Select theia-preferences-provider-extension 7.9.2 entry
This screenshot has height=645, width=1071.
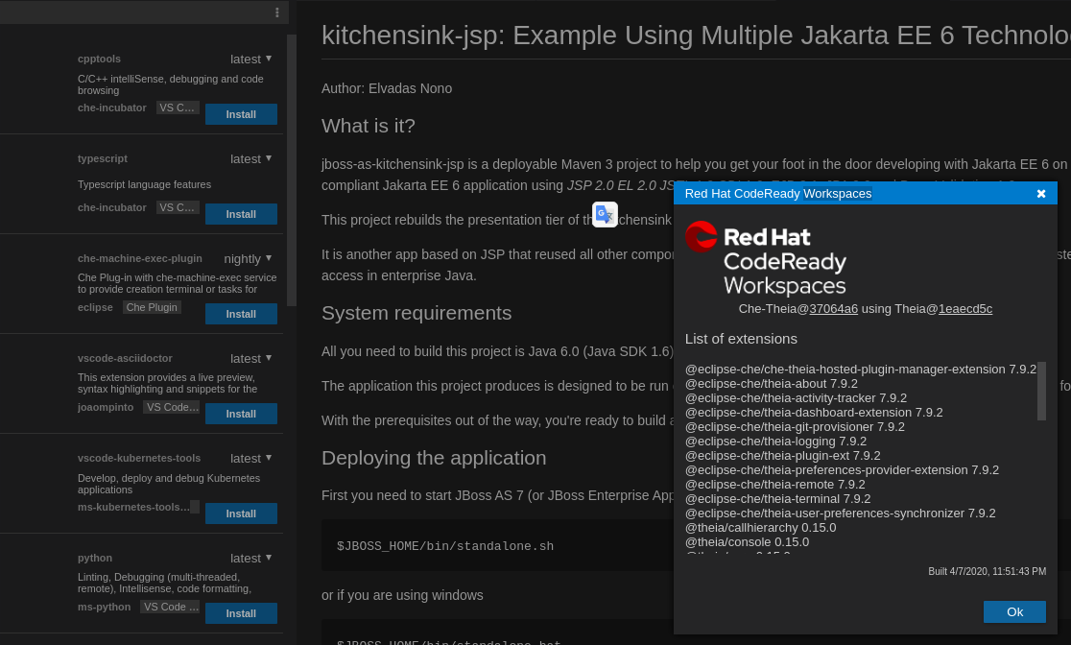click(842, 470)
